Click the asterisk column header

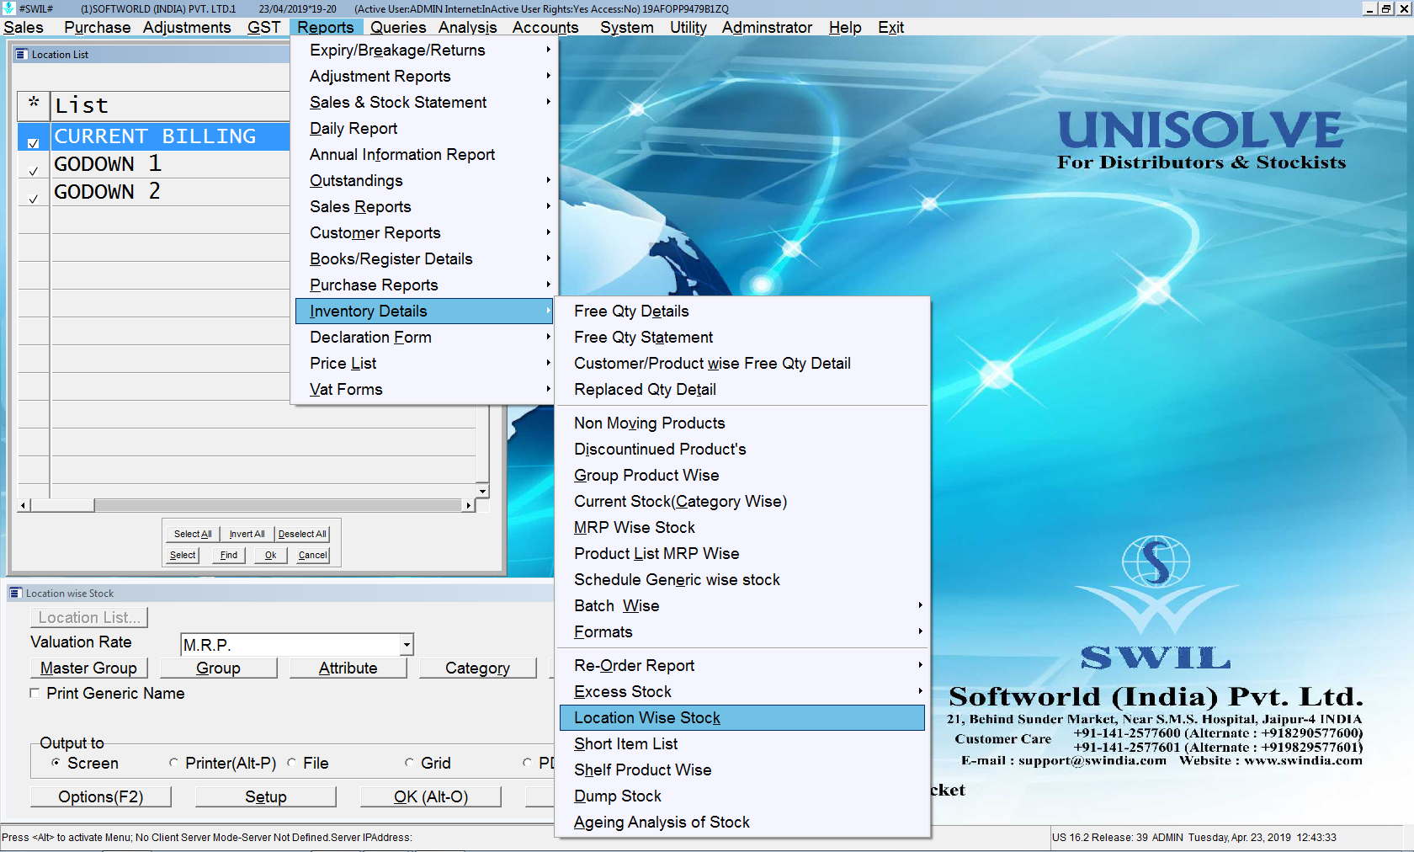point(34,105)
